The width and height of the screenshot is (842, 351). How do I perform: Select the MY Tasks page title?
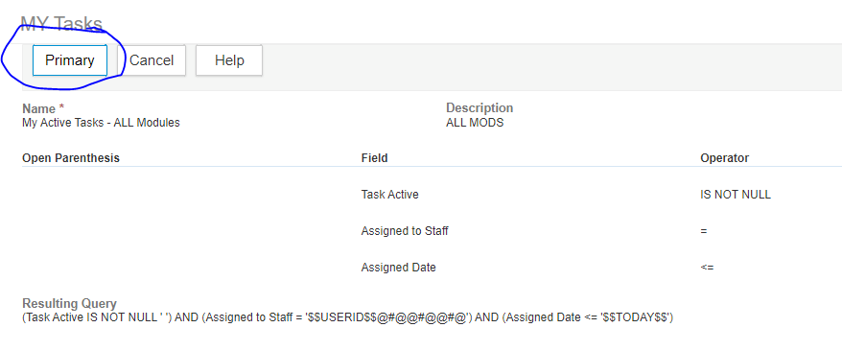(x=61, y=24)
